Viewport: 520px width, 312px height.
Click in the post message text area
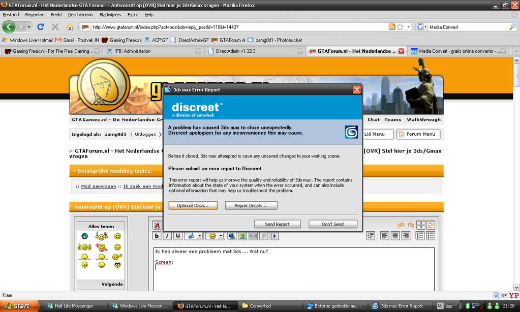[x=294, y=269]
